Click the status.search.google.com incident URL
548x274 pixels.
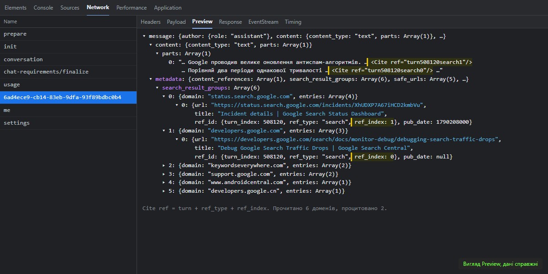[318, 105]
